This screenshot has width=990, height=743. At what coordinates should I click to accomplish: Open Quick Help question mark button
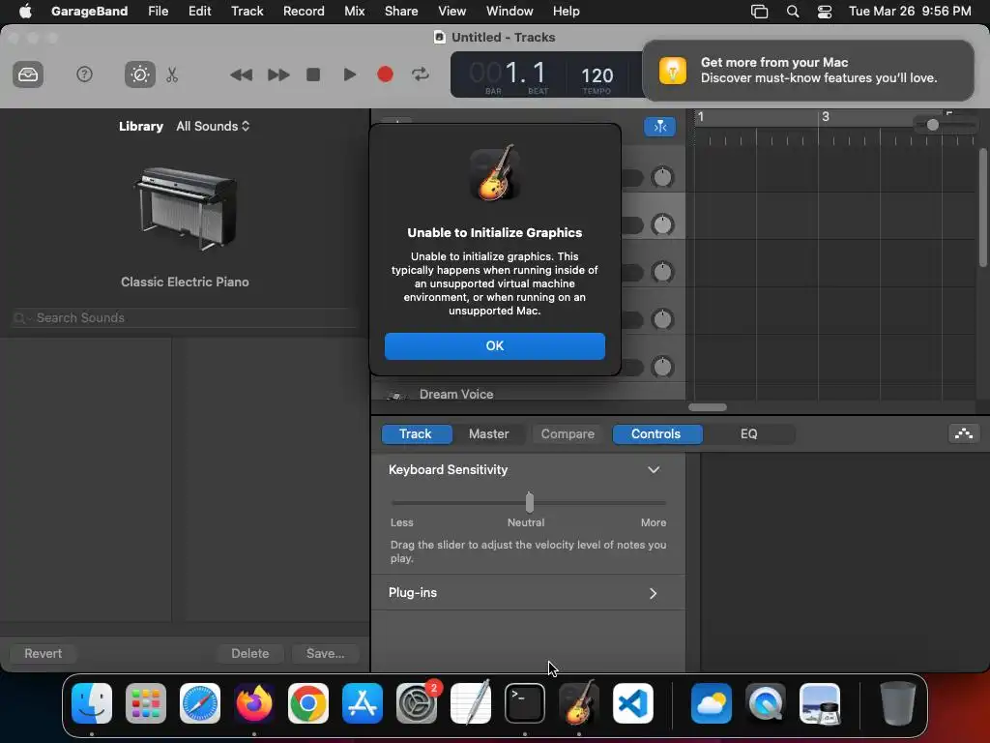[84, 74]
